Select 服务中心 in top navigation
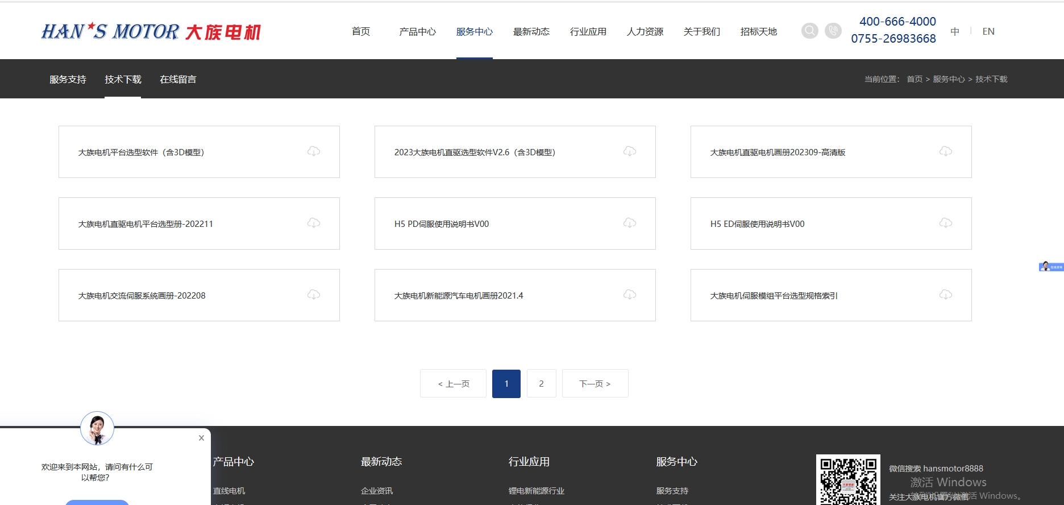Image resolution: width=1064 pixels, height=505 pixels. tap(475, 31)
